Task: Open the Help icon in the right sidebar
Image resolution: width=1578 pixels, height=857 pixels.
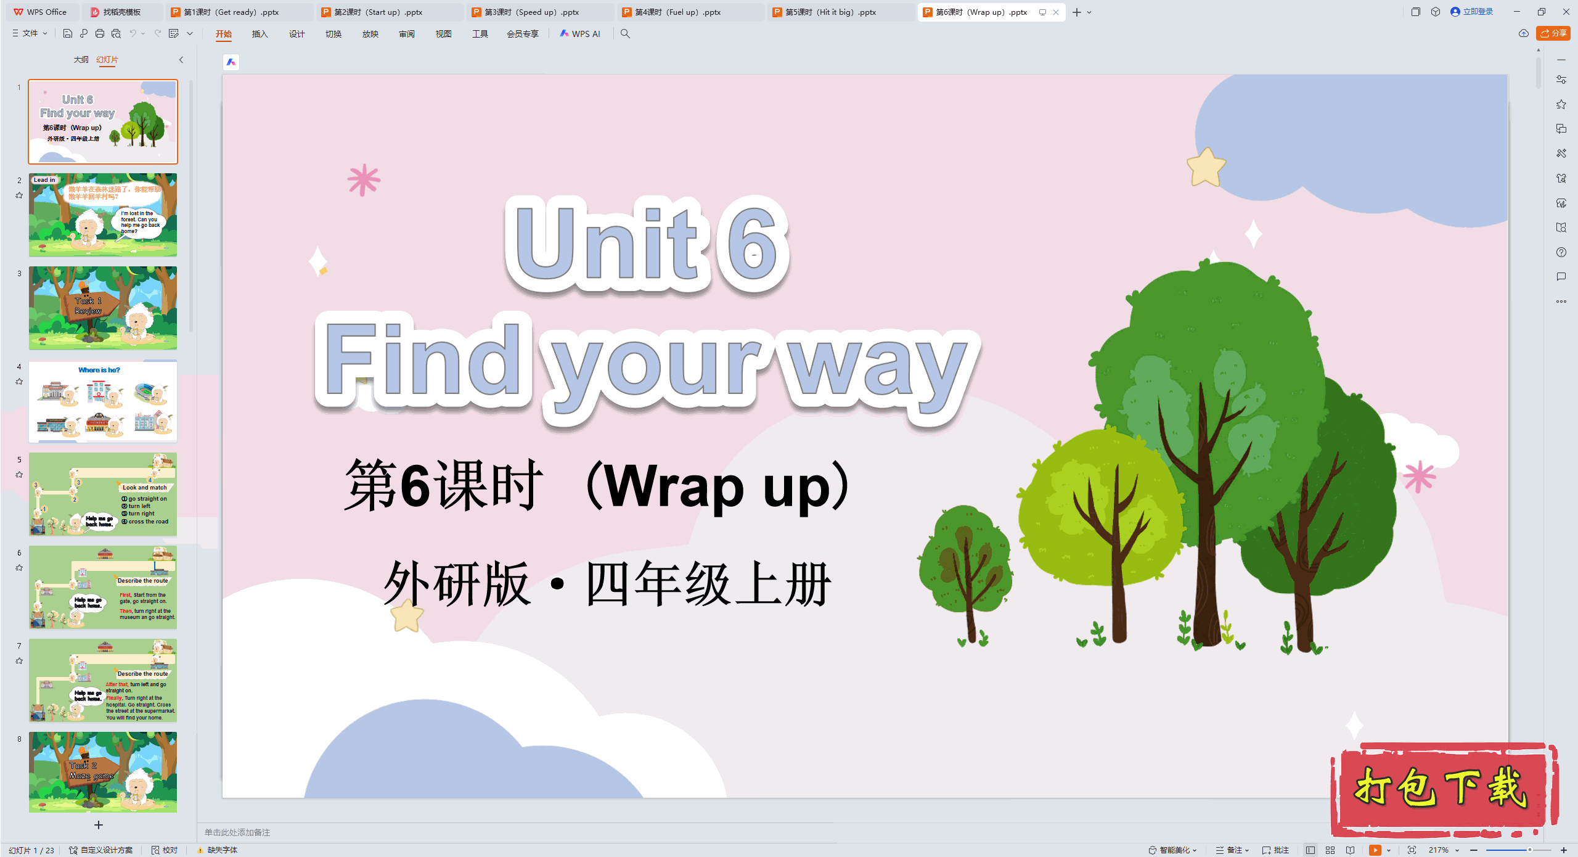Action: [x=1561, y=252]
